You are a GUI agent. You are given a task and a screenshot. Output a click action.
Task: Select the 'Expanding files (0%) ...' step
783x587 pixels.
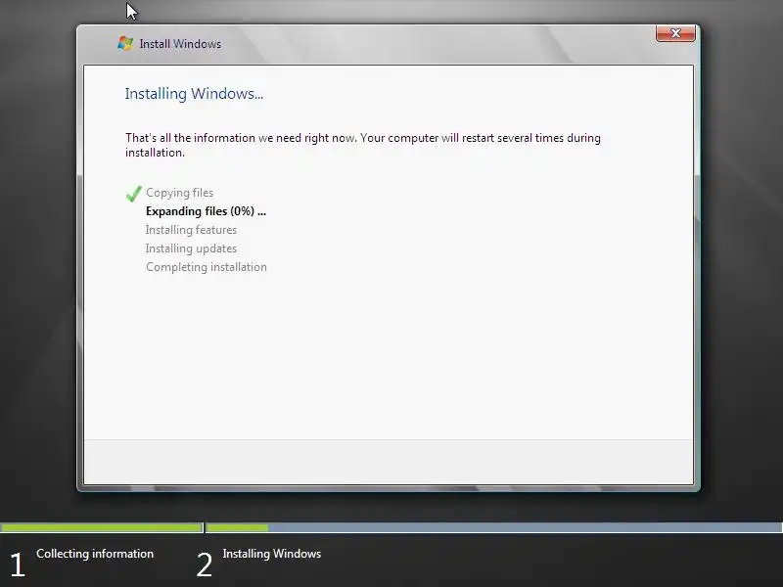[x=206, y=211]
